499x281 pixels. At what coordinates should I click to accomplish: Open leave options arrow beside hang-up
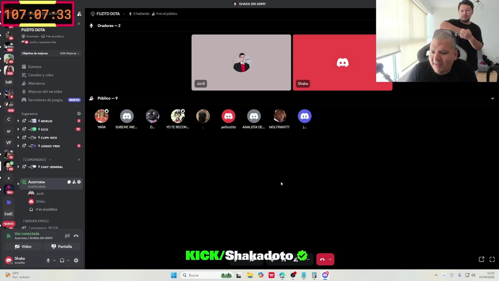coord(330,259)
